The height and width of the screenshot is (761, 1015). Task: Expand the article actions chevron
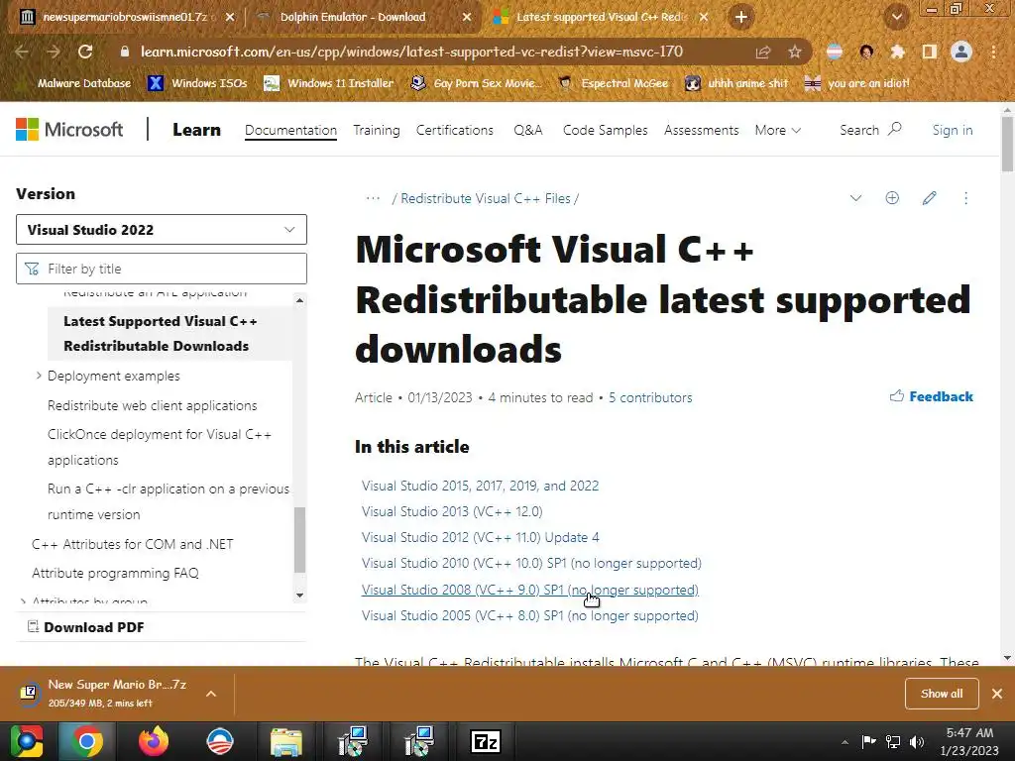(x=855, y=198)
